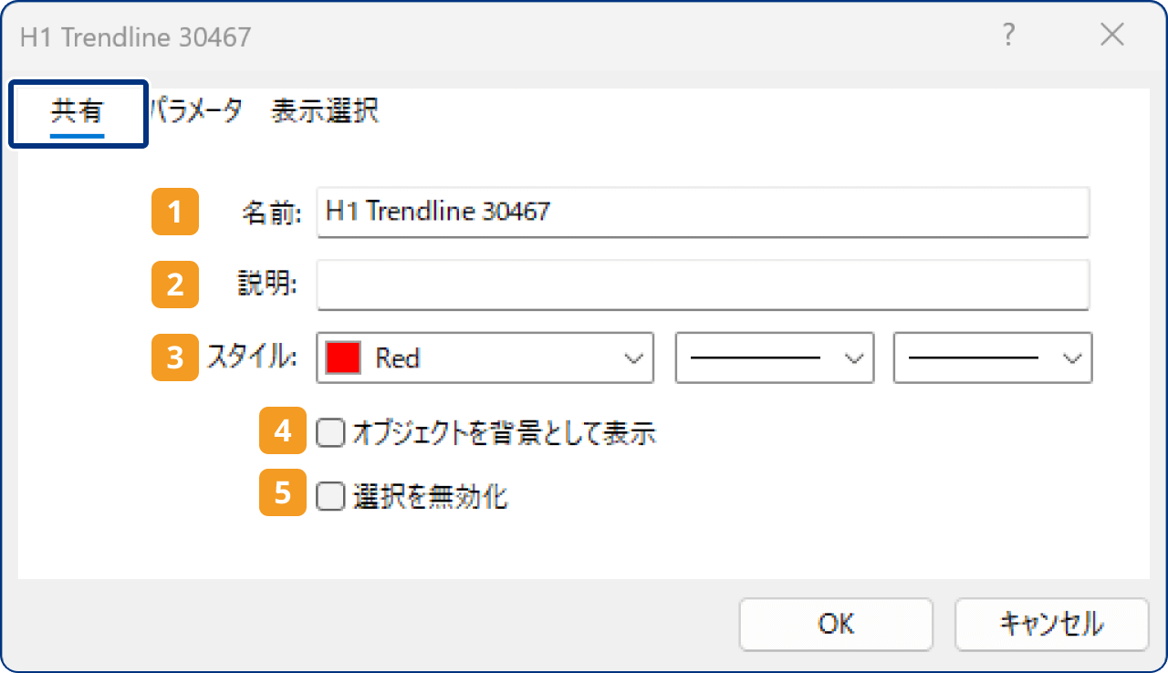Toggle the object background display setting
This screenshot has height=673, width=1168.
coord(330,432)
